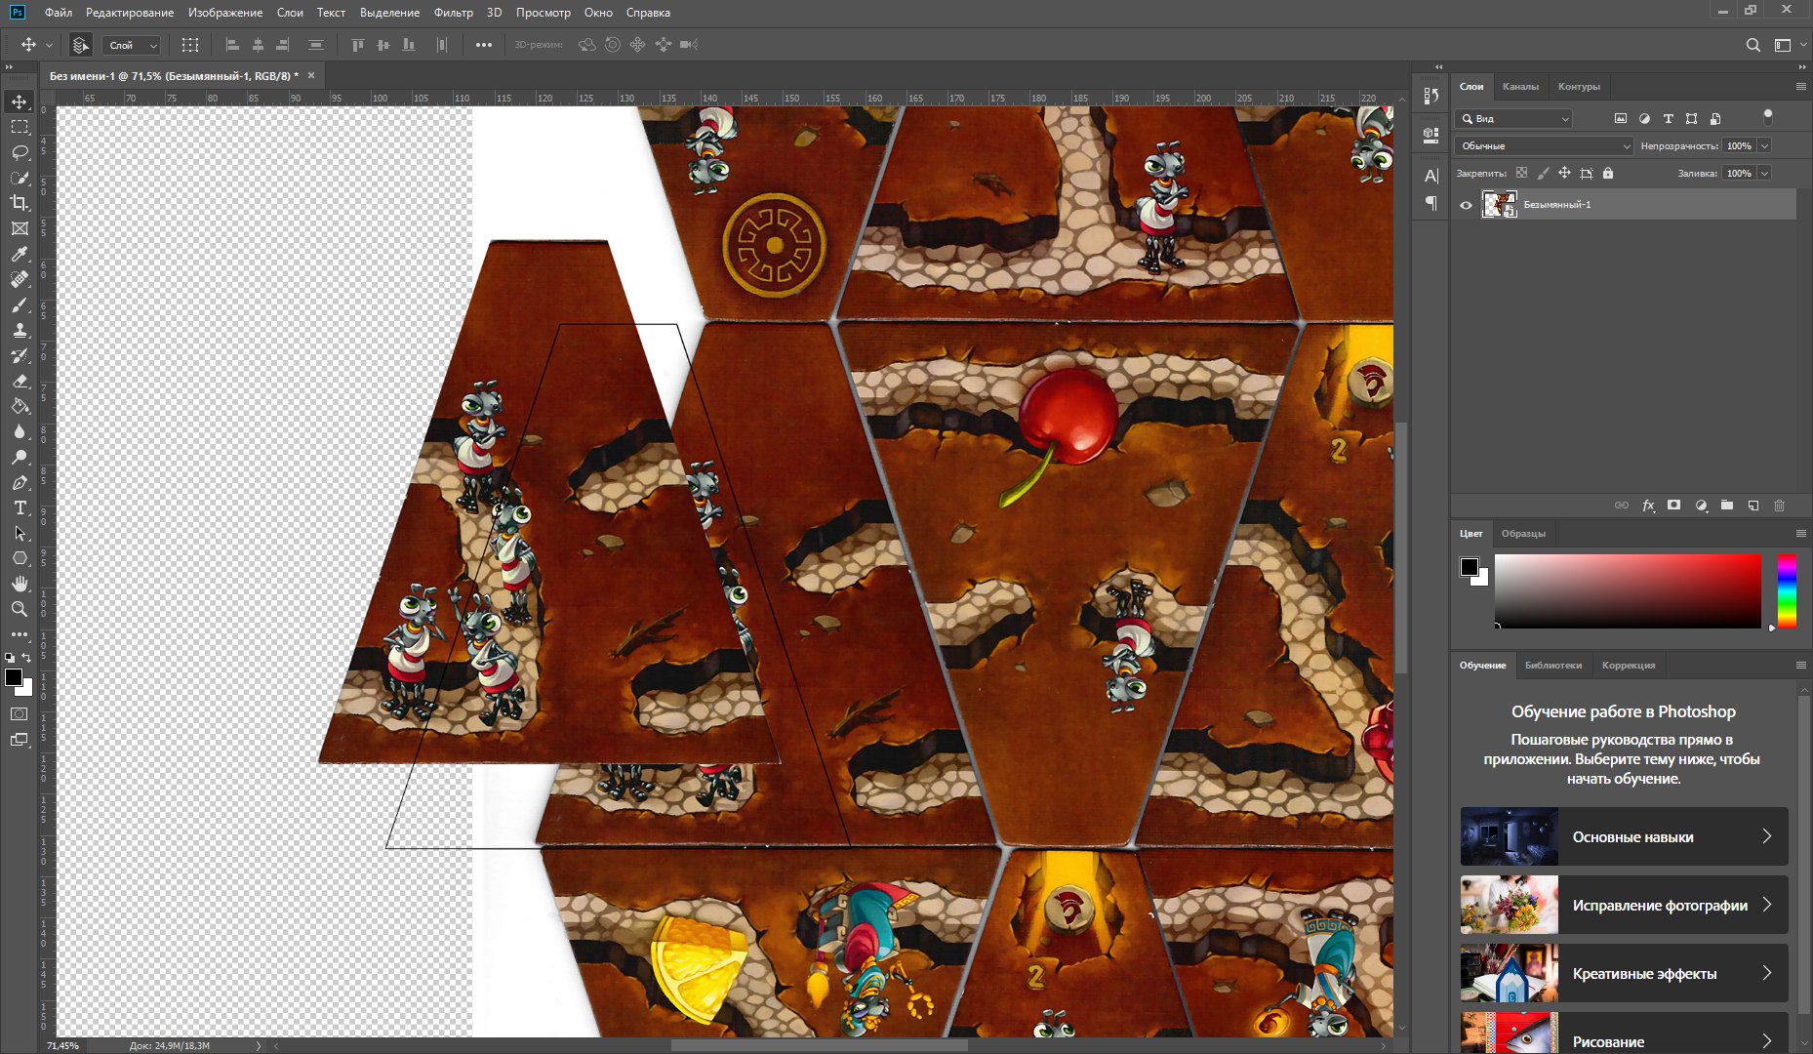1813x1054 pixels.
Task: Select the Lasso tool
Action: pos(20,152)
